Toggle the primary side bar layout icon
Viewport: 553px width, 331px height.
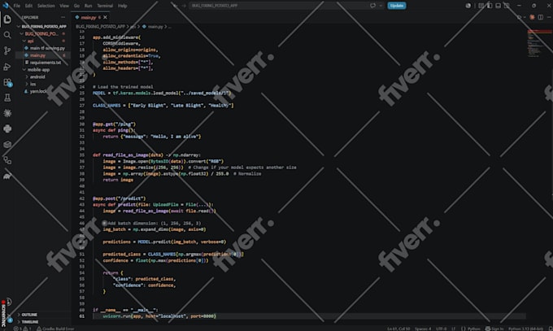pyautogui.click(x=490, y=6)
